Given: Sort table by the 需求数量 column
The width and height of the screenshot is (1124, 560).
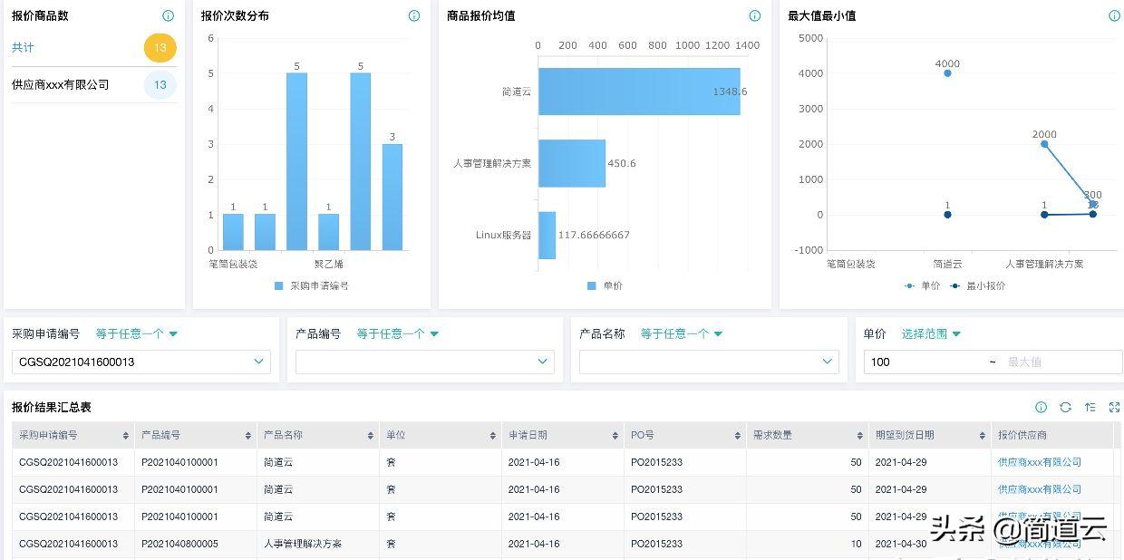Looking at the screenshot, I should (859, 434).
